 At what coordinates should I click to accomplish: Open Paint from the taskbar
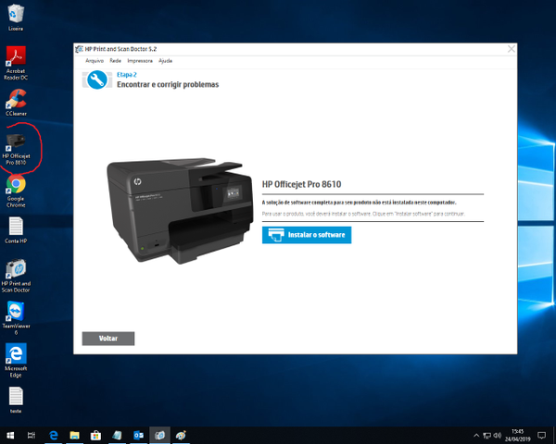pyautogui.click(x=181, y=435)
